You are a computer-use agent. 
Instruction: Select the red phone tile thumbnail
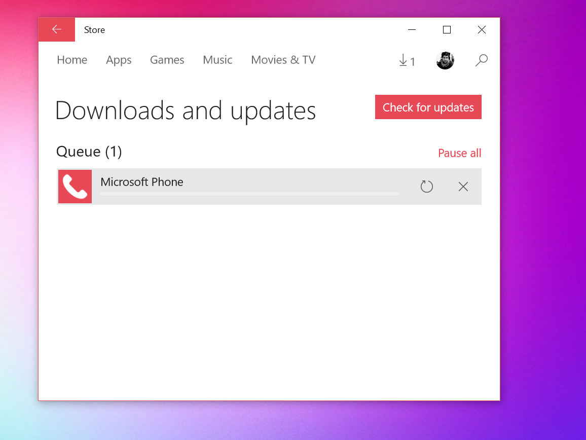click(x=75, y=187)
